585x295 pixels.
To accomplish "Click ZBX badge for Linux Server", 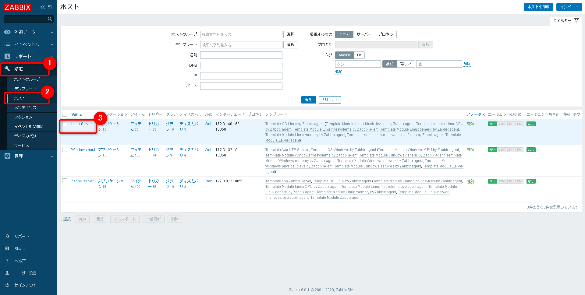I will point(492,124).
